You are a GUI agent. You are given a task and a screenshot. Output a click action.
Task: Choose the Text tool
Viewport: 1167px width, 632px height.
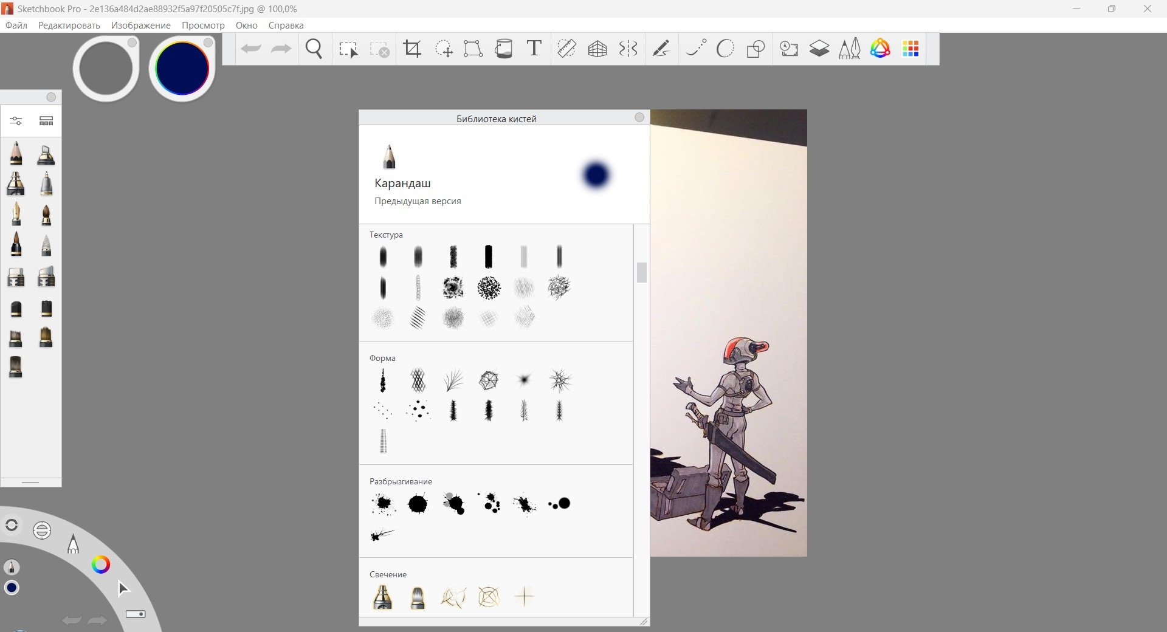(534, 49)
